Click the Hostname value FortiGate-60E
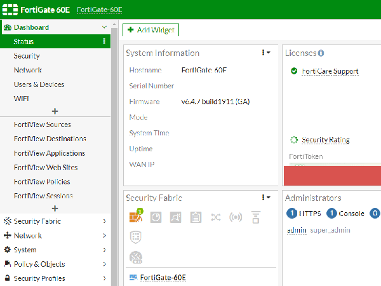This screenshot has height=286, width=381. tap(204, 70)
